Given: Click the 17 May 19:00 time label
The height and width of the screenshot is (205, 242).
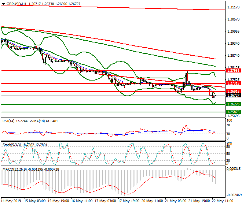Looking at the screenshot, I should point(129,201).
